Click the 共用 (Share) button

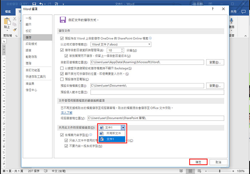click(234, 12)
